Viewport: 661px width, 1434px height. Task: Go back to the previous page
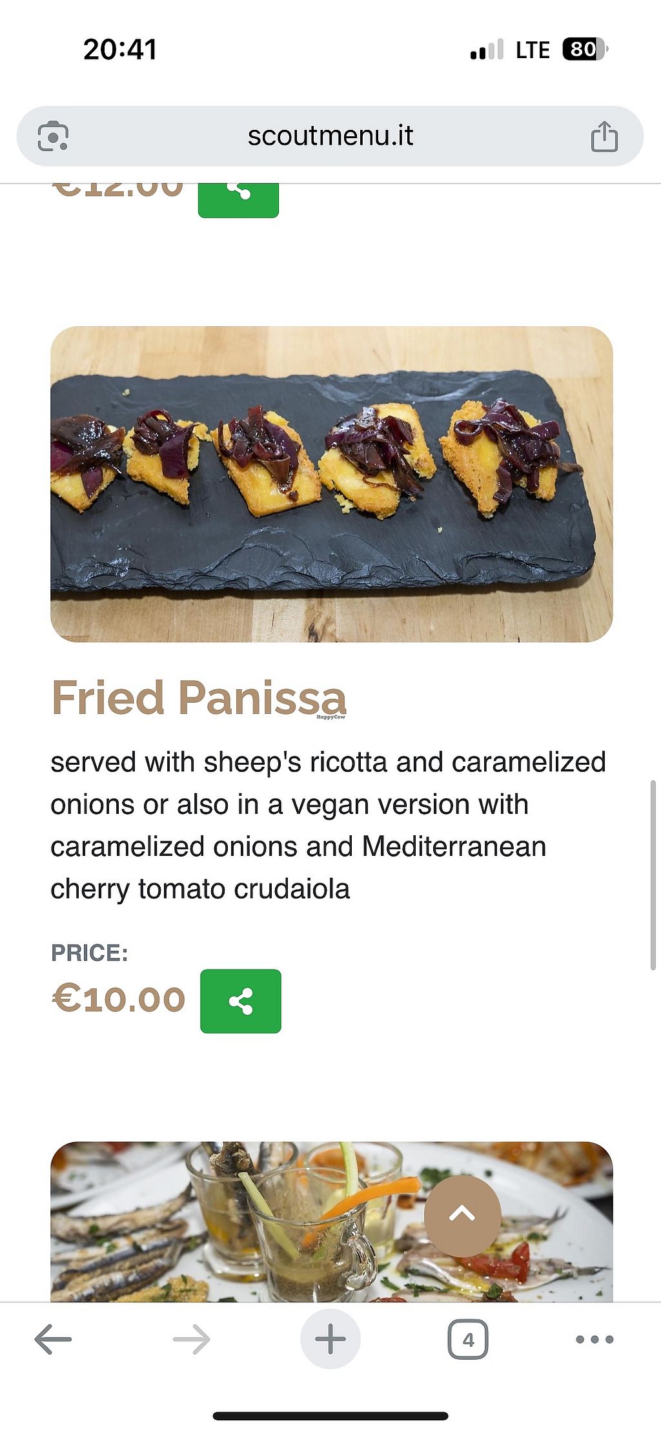point(53,1339)
